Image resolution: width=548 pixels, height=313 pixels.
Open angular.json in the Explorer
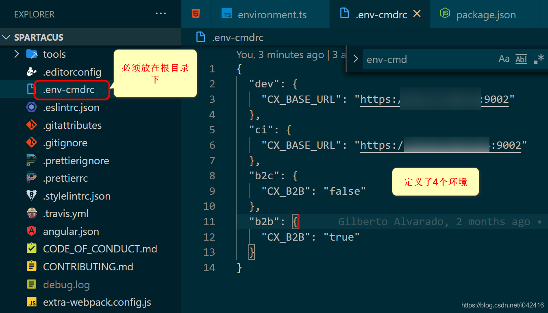71,231
